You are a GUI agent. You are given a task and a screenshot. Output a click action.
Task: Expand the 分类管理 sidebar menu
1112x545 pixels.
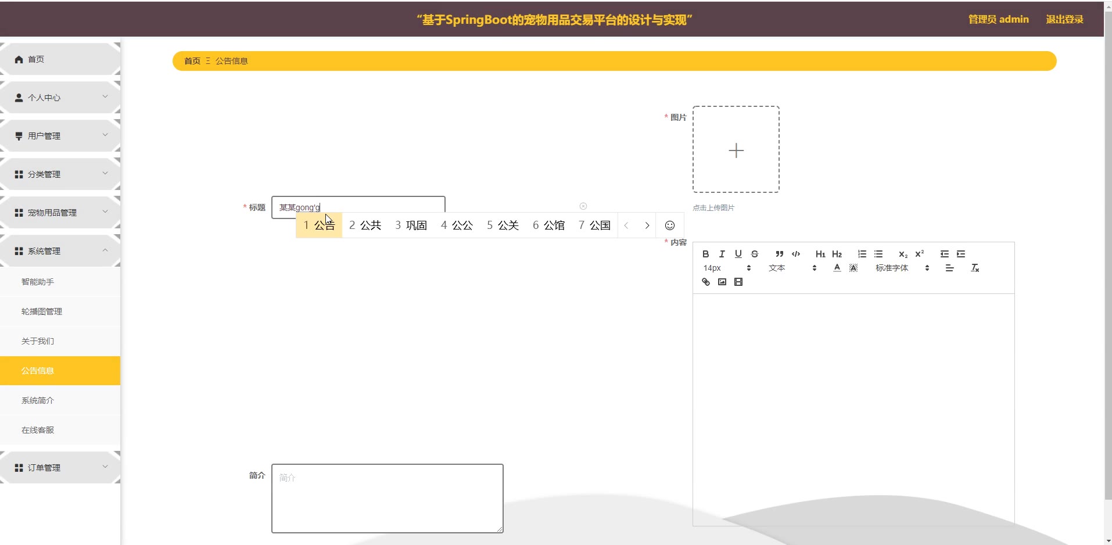click(x=60, y=174)
